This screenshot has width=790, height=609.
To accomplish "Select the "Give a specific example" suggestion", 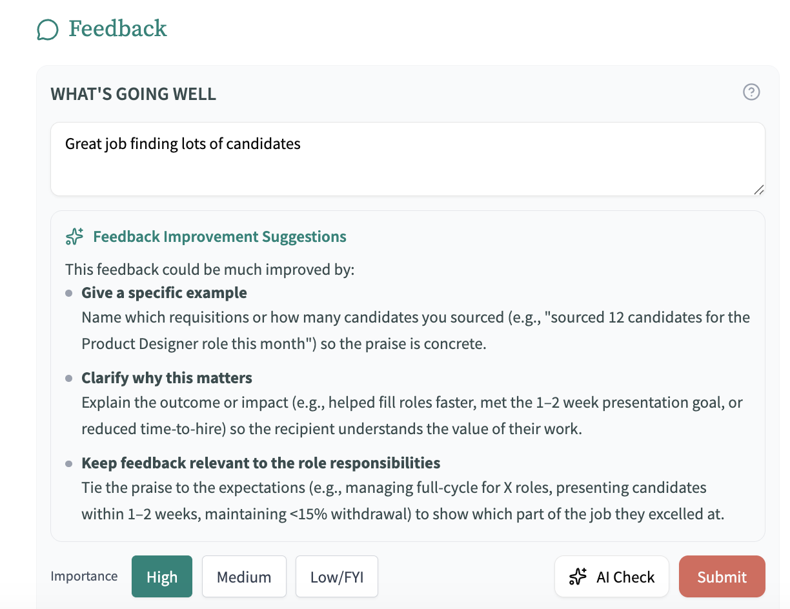I will coord(164,293).
